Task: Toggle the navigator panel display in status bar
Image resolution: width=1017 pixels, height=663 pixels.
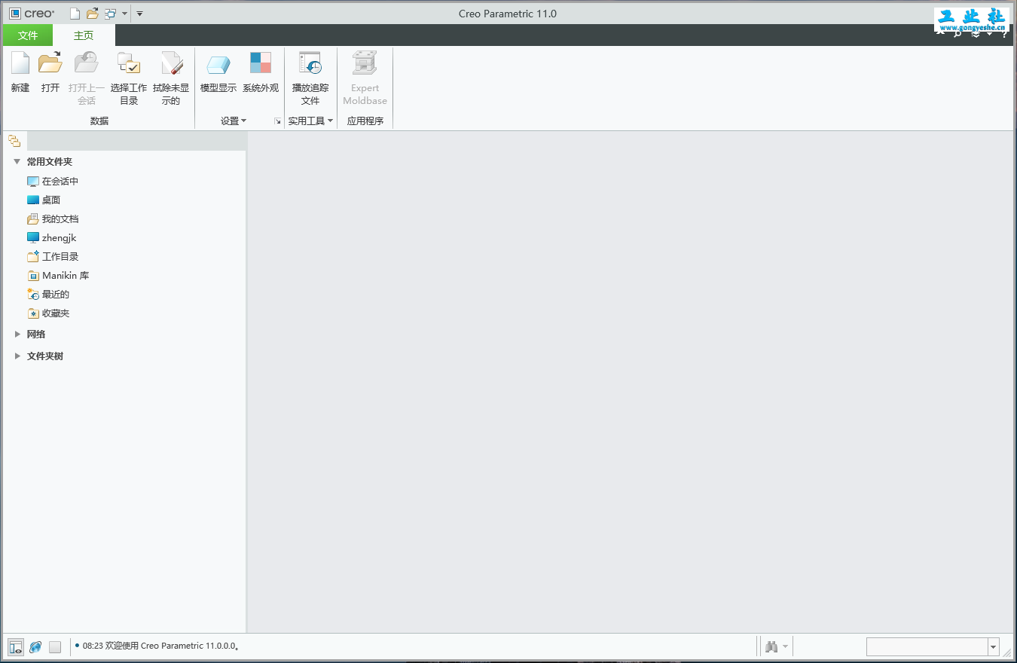Action: click(x=16, y=646)
